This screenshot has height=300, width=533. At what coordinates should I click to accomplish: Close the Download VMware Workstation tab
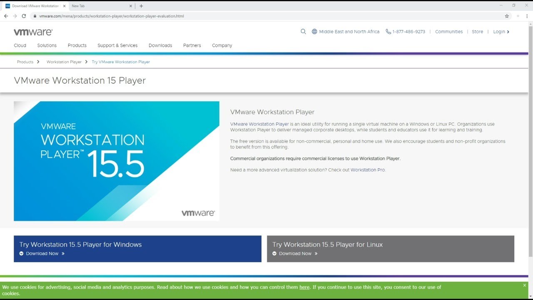point(64,6)
